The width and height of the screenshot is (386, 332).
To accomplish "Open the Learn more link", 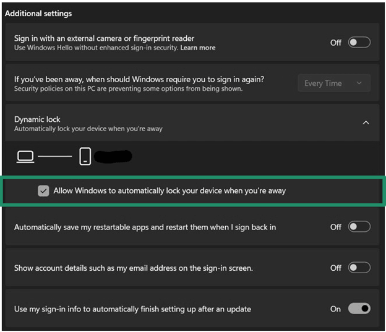I will [198, 48].
